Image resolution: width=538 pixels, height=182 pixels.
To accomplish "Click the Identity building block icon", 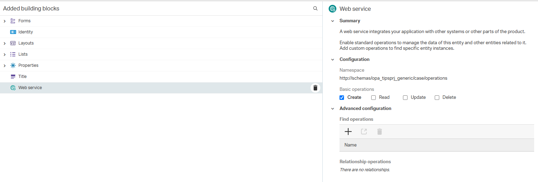I will click(x=13, y=32).
